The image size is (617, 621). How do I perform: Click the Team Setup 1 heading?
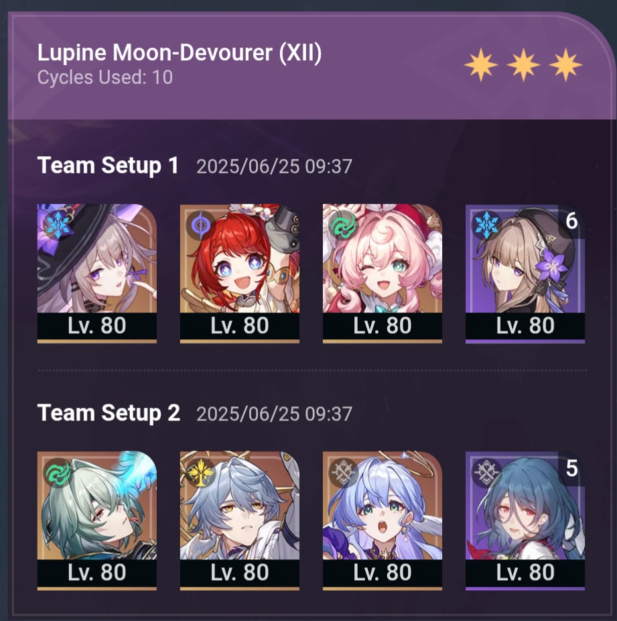(x=108, y=165)
